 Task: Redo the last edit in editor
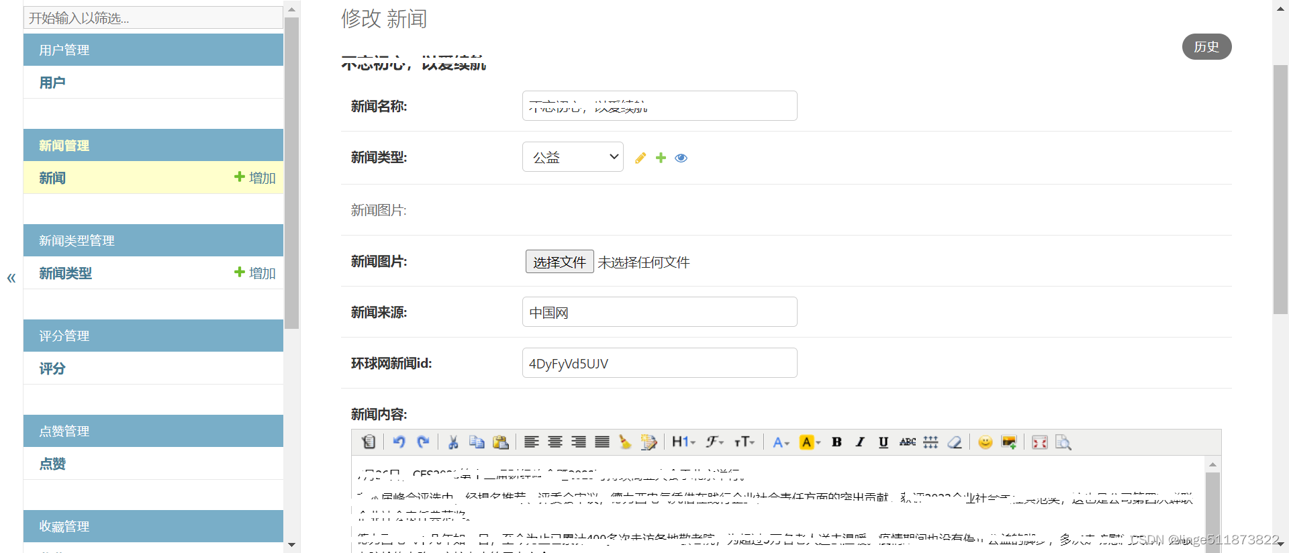click(423, 442)
